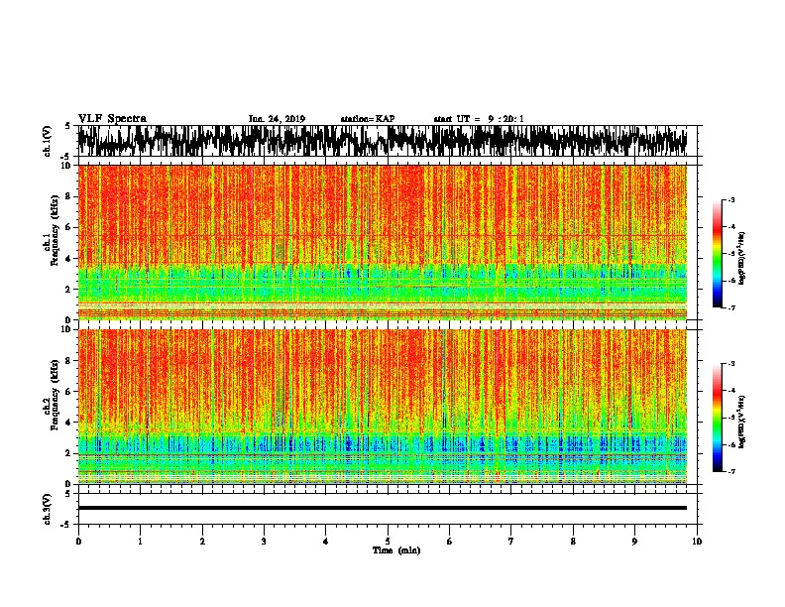Click the ch.1 color scale bar
Image resolution: width=785 pixels, height=607 pixels.
pos(717,254)
